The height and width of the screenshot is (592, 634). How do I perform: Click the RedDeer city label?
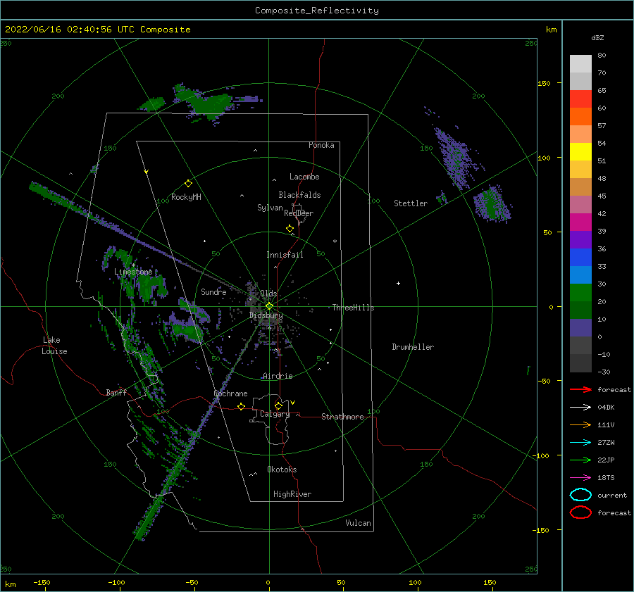click(x=299, y=213)
